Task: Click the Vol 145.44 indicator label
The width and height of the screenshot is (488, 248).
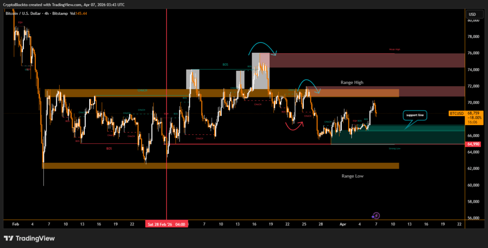Action: click(78, 13)
